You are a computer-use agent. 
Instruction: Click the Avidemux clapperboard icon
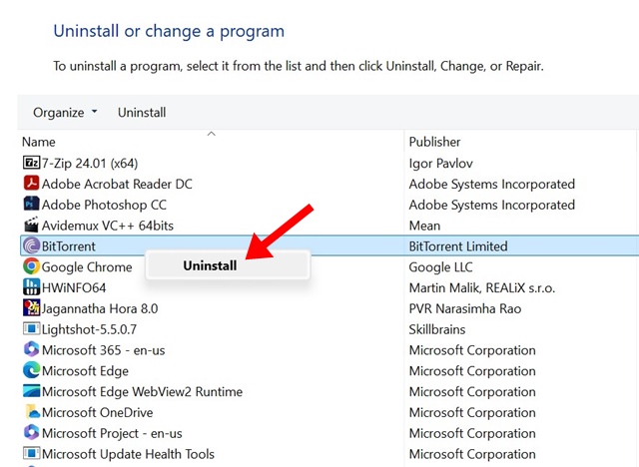(x=31, y=225)
